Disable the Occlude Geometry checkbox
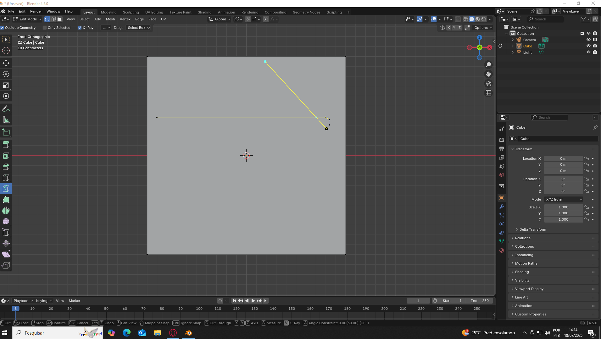The image size is (601, 339). point(2,28)
